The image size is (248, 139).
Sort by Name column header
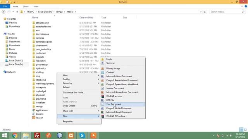tap(35, 17)
